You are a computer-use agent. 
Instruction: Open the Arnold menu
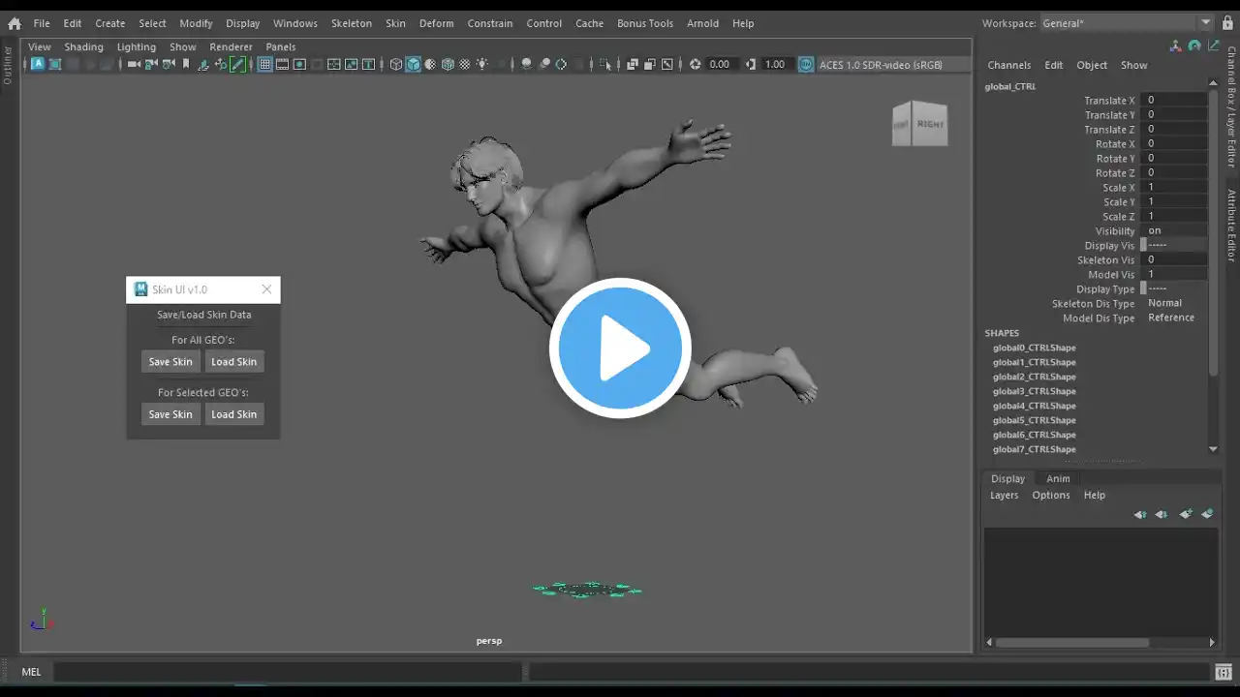pyautogui.click(x=702, y=23)
